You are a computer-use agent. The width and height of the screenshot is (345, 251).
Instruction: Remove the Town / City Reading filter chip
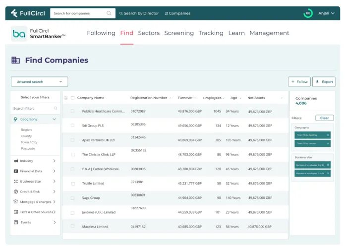click(328, 135)
